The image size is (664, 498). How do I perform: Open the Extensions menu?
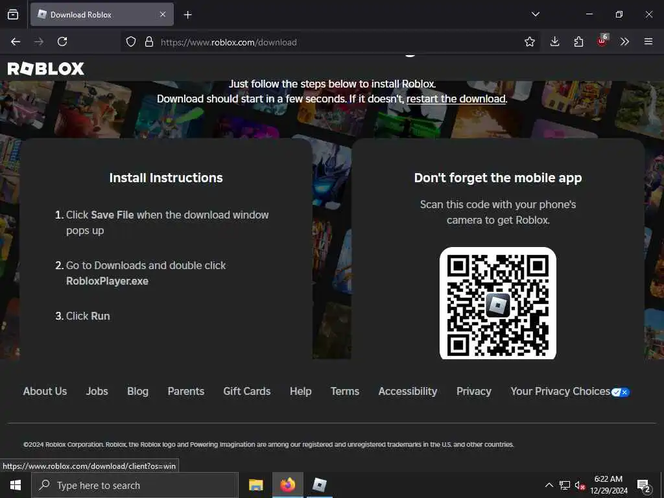pyautogui.click(x=578, y=41)
